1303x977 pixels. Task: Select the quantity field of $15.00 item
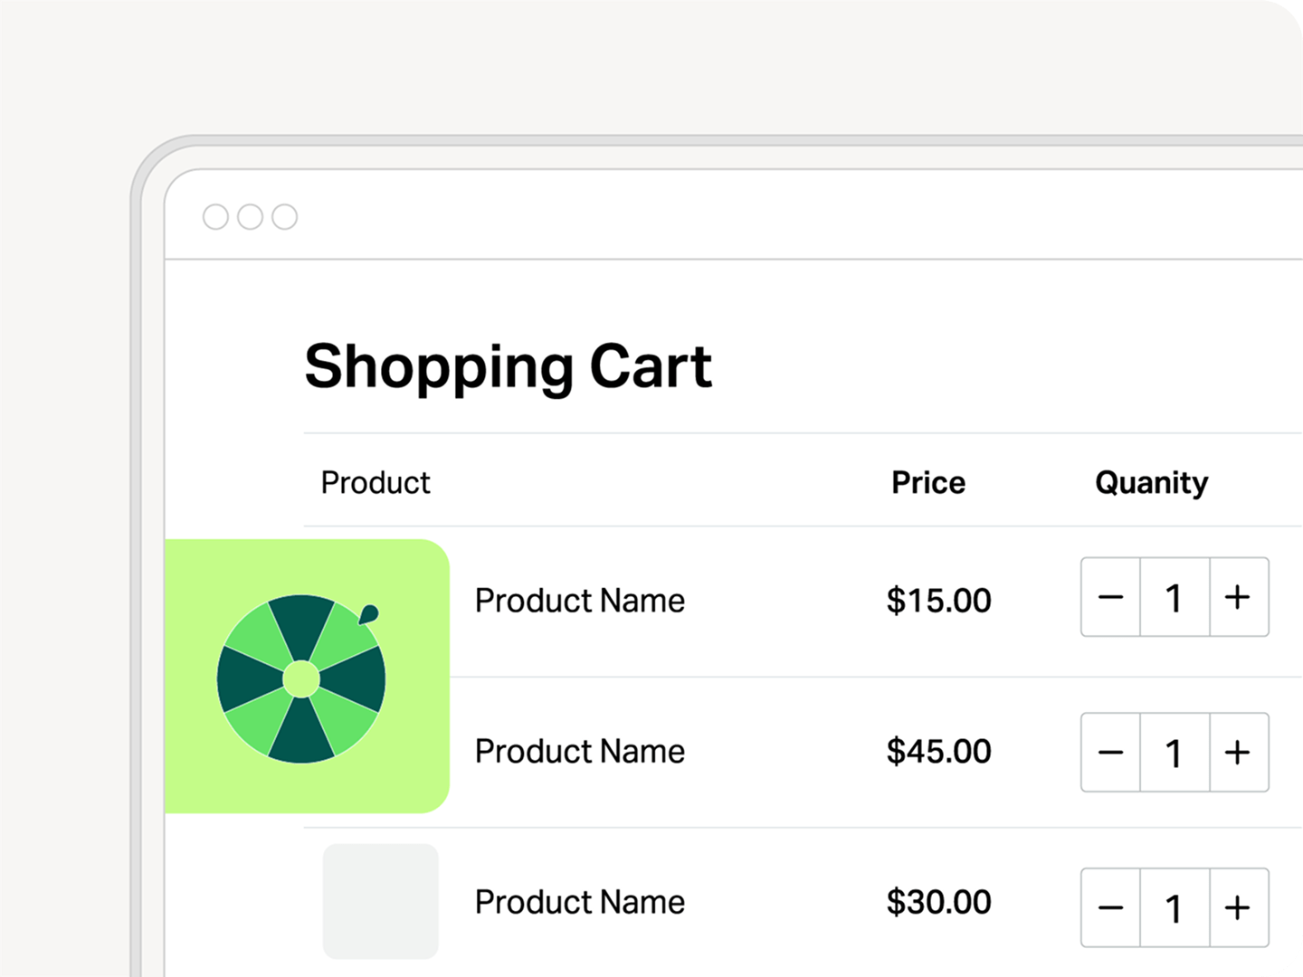(1175, 597)
